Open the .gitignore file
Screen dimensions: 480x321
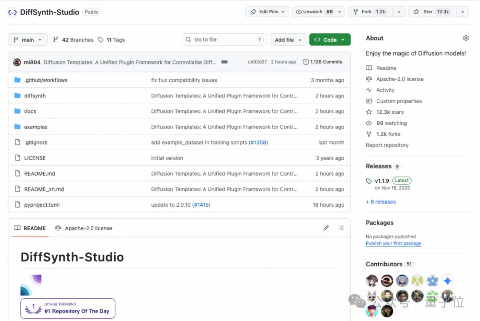[36, 142]
